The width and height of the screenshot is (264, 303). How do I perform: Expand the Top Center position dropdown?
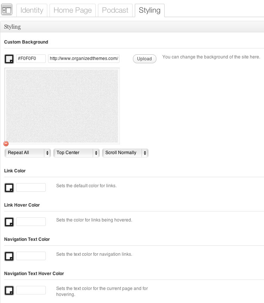pos(76,153)
